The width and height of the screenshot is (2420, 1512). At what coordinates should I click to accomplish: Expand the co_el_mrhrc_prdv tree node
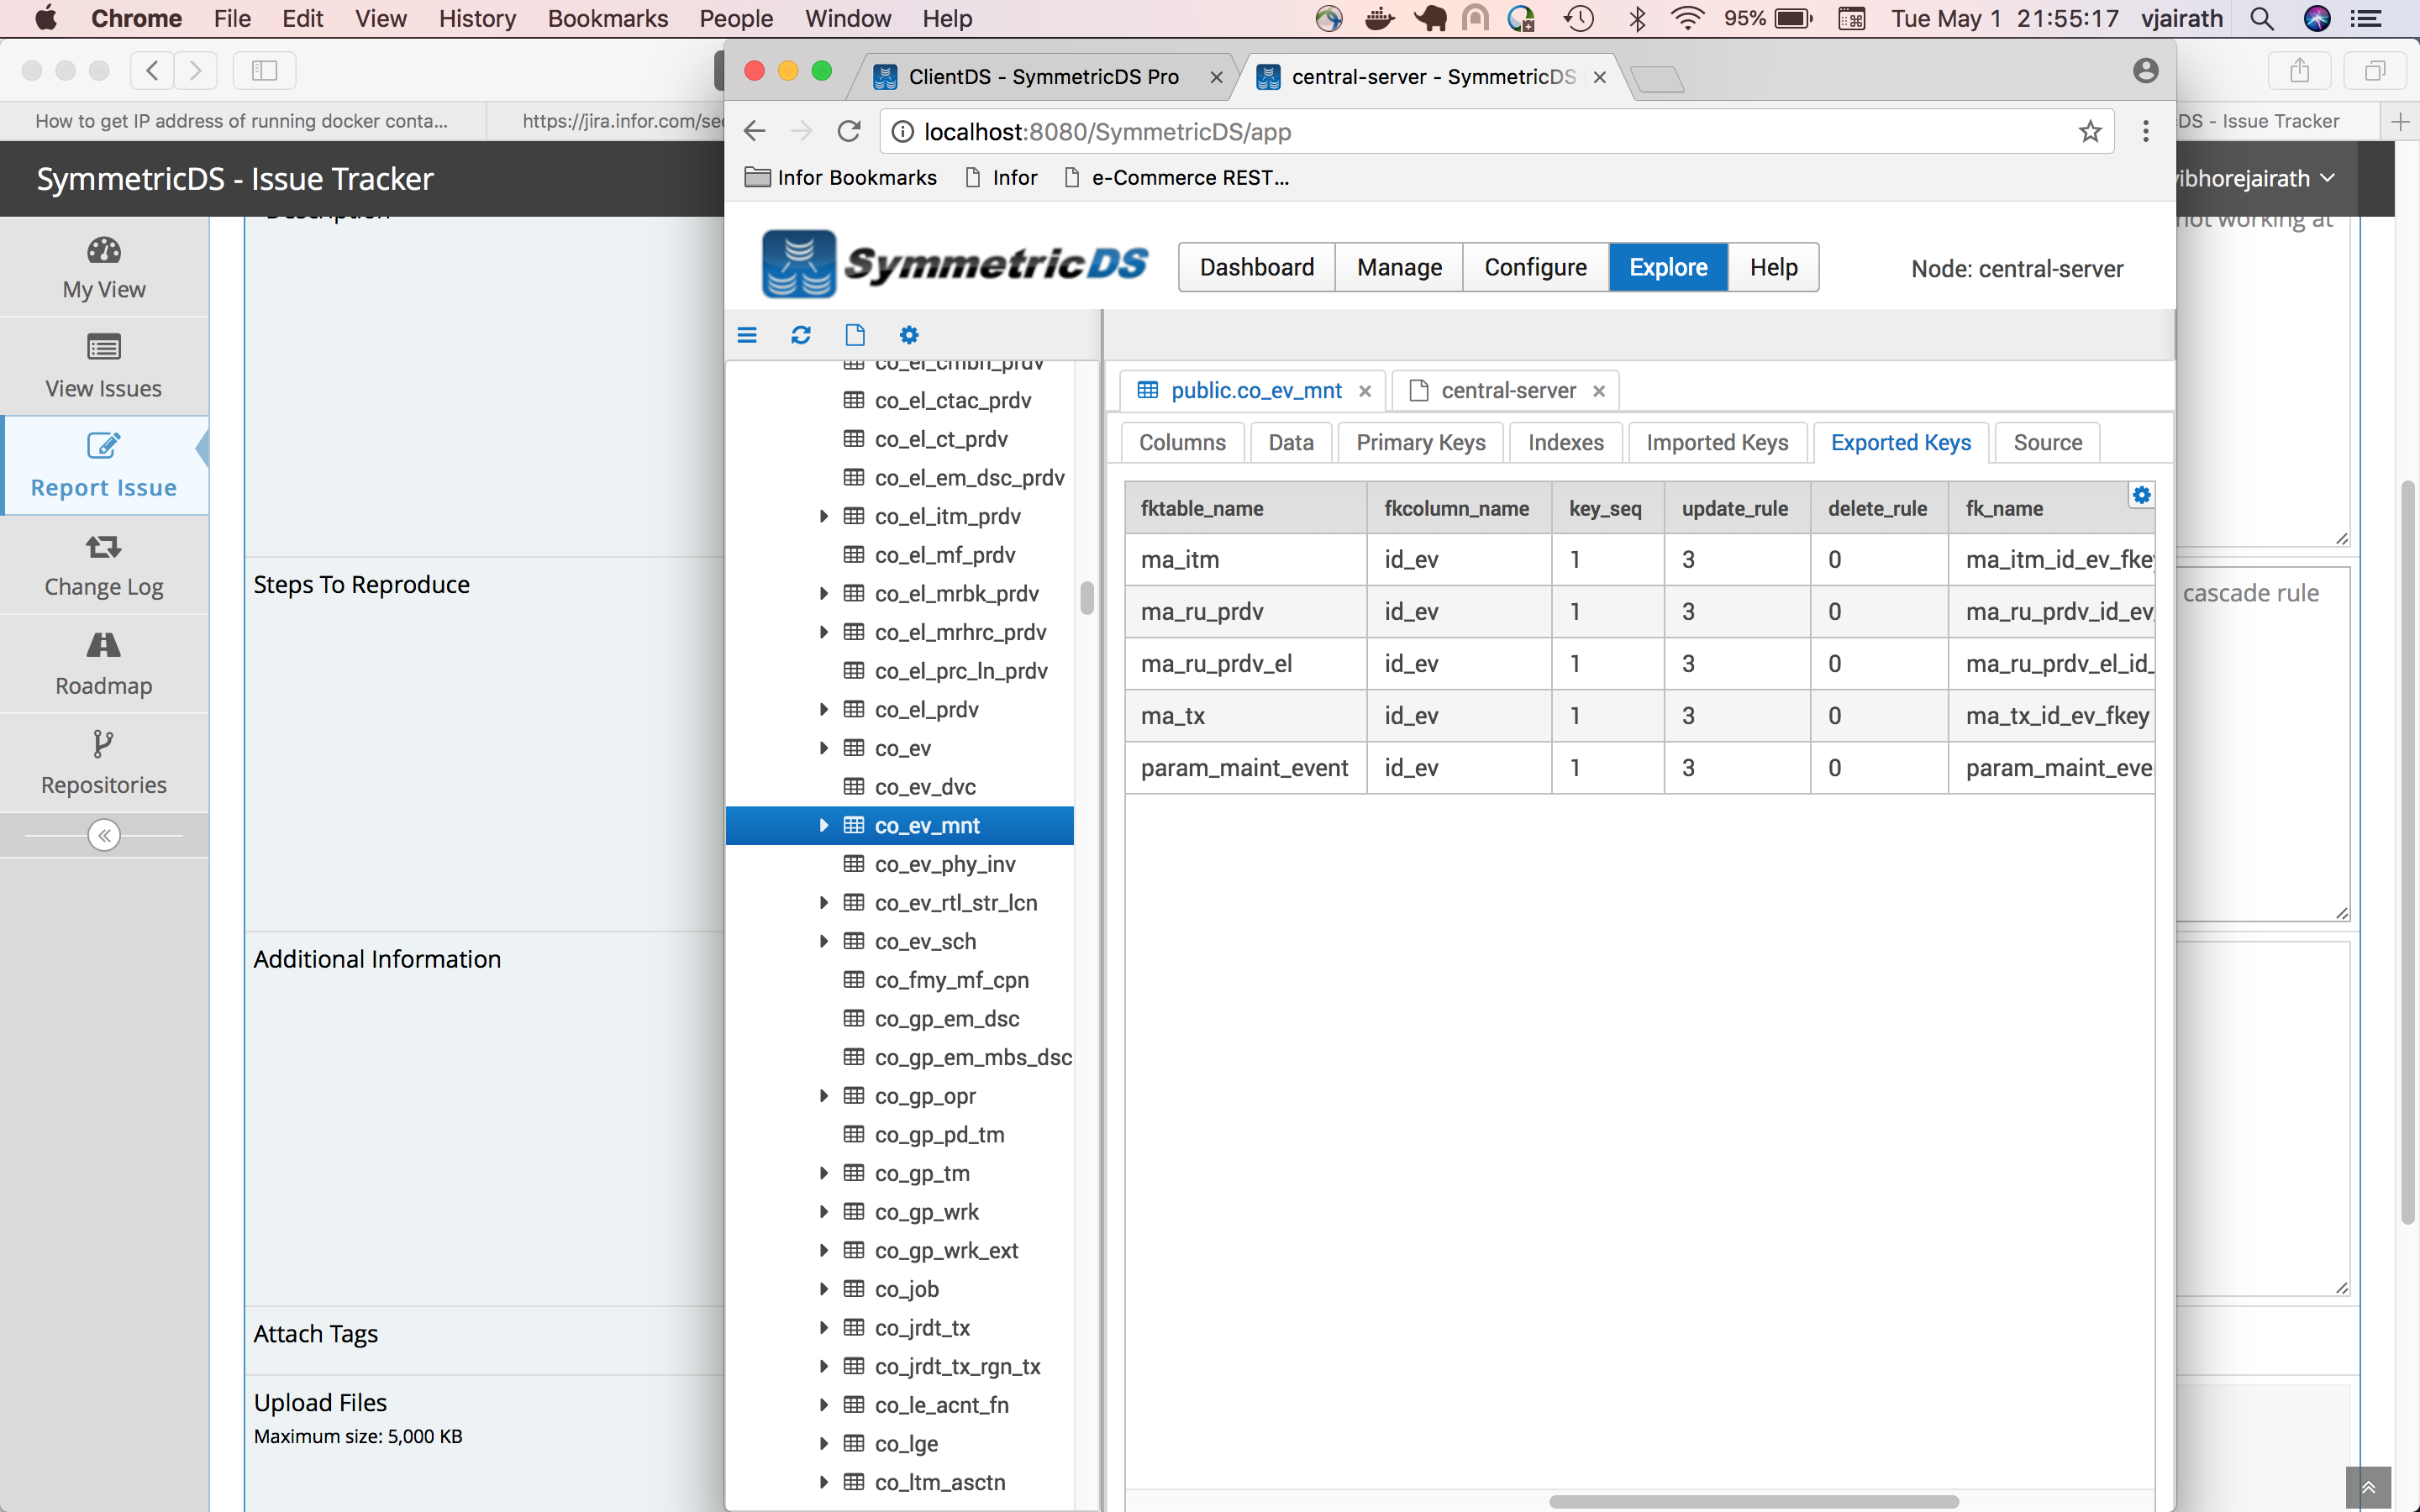pyautogui.click(x=824, y=632)
